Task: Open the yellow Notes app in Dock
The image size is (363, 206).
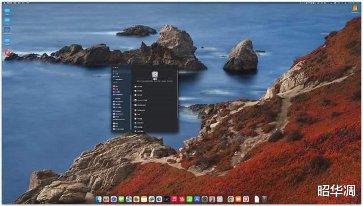Action: pyautogui.click(x=143, y=199)
